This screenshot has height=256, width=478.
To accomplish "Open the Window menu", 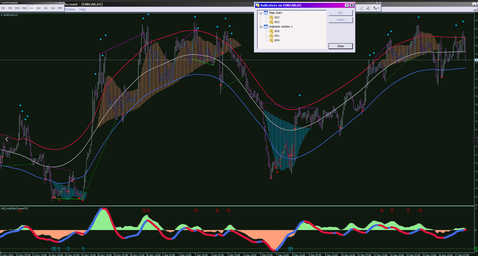I will (x=70, y=9).
